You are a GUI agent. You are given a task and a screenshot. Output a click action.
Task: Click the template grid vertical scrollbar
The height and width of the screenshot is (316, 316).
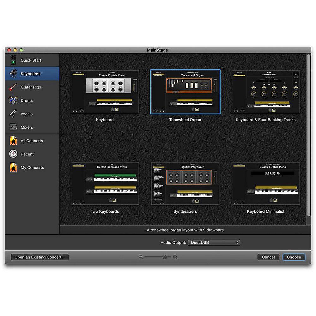pos(308,135)
